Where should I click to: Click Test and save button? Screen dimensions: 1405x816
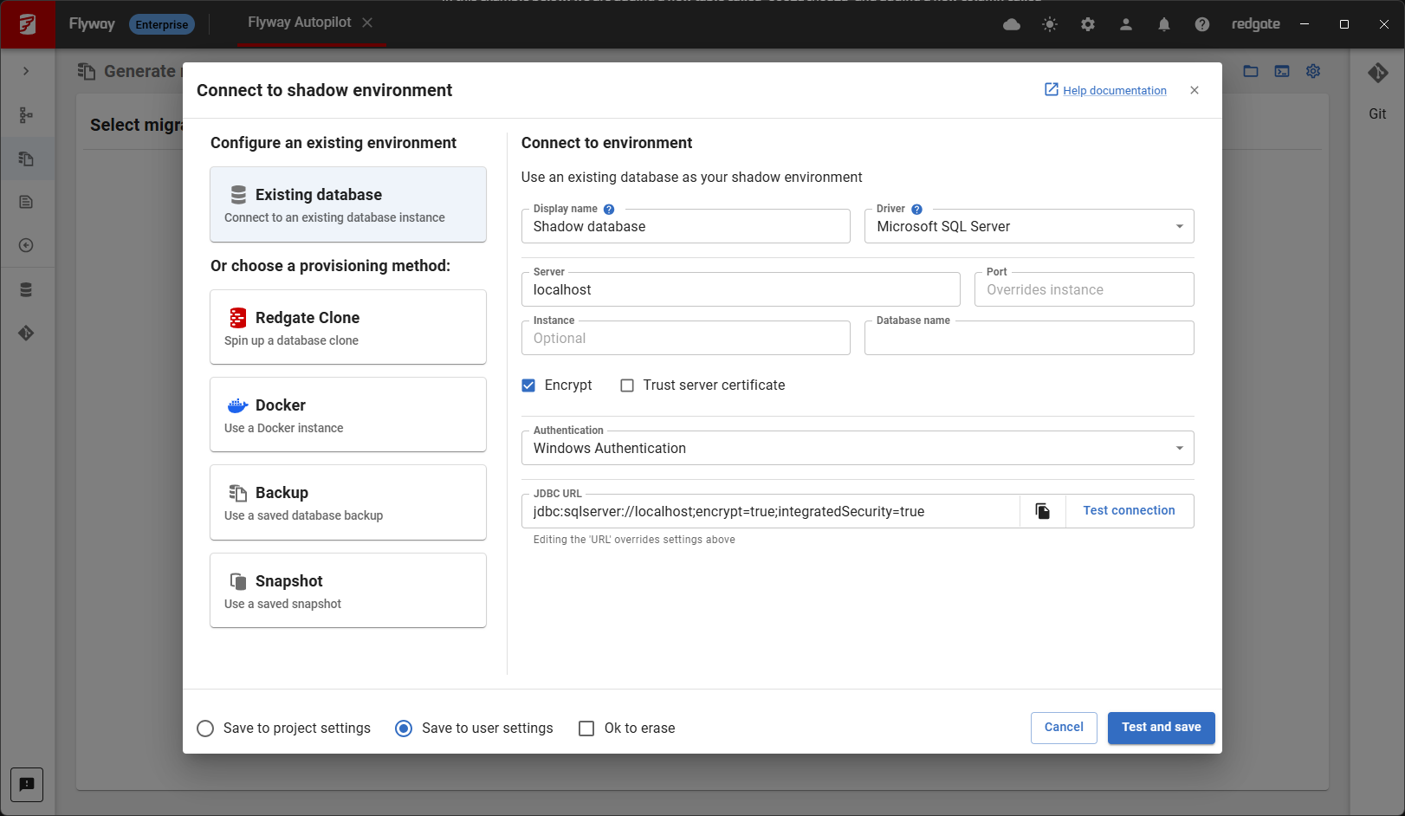point(1162,728)
